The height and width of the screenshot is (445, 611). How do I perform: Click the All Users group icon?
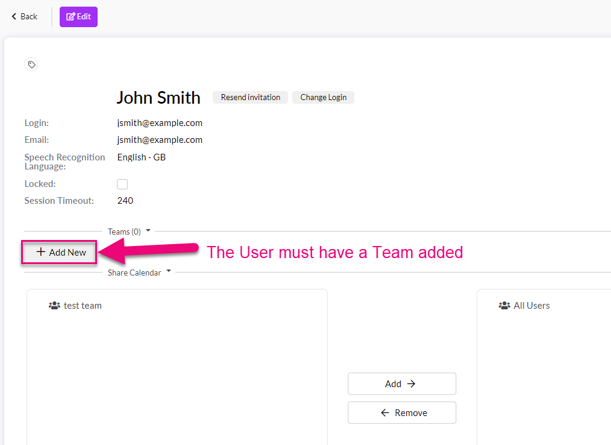[x=504, y=306]
